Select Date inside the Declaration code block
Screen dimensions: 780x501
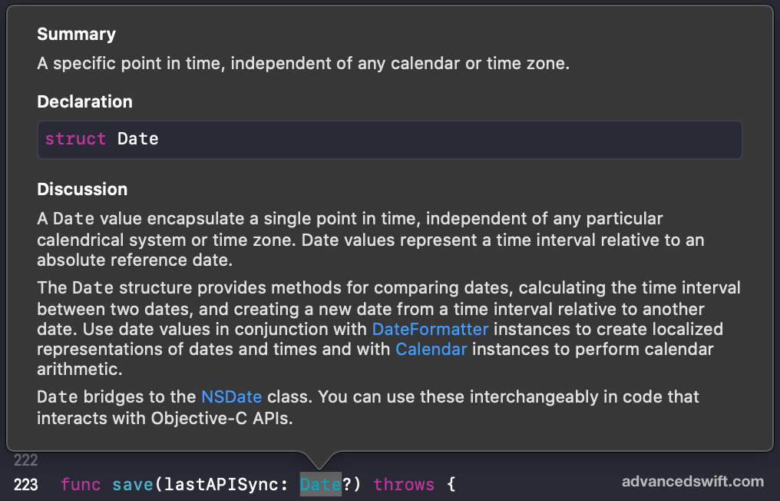(x=138, y=139)
